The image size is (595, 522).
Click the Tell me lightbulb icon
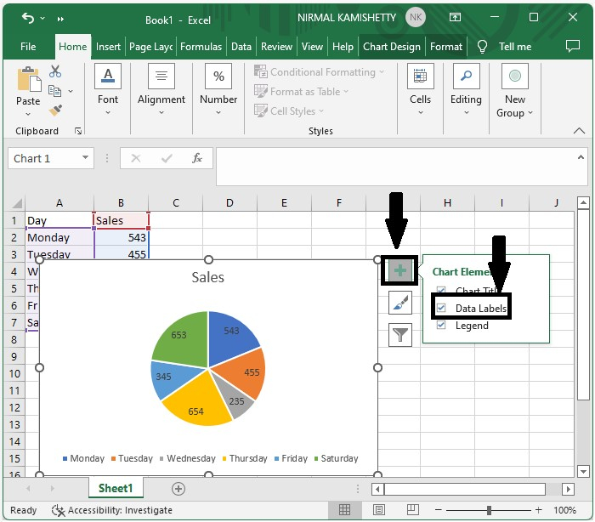pyautogui.click(x=482, y=47)
